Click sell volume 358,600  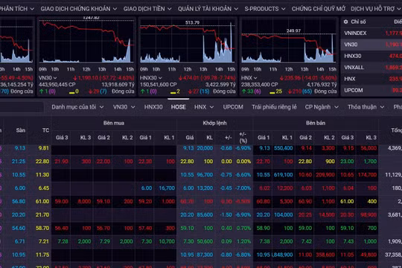pos(325,255)
